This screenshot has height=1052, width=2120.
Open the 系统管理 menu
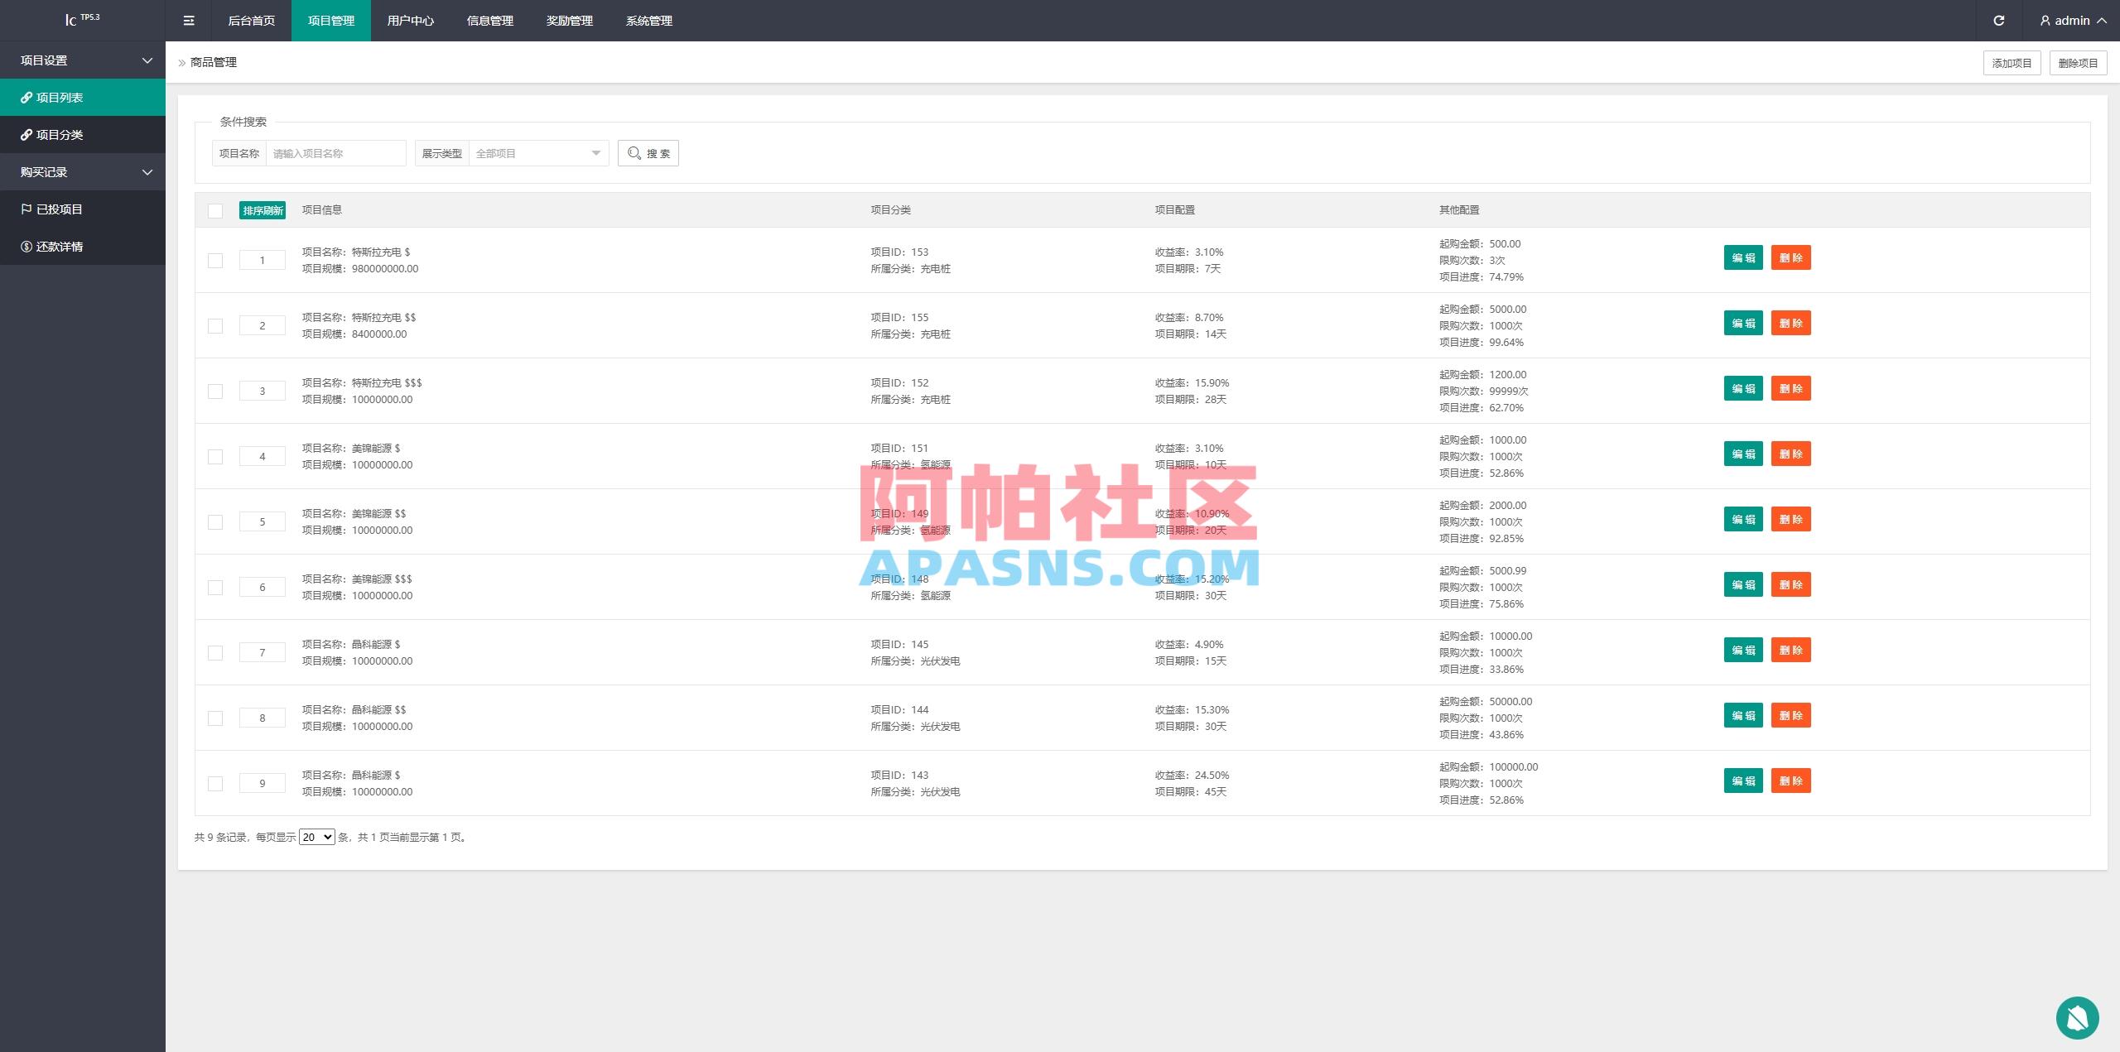click(649, 21)
